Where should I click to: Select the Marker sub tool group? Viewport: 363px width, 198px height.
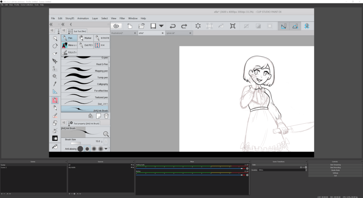click(86, 38)
